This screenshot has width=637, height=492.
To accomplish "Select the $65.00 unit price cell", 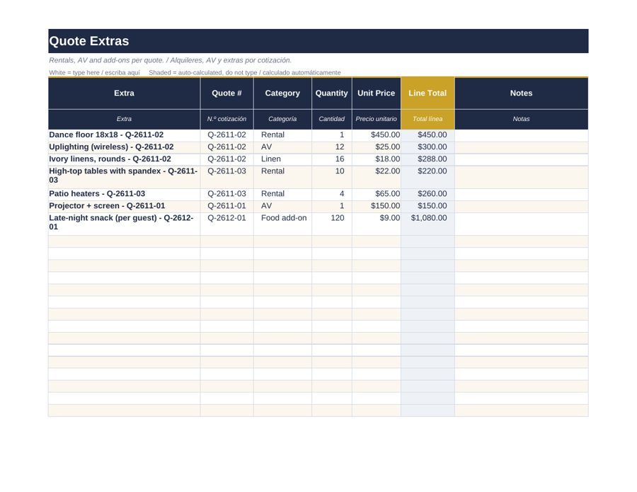I will (x=377, y=194).
